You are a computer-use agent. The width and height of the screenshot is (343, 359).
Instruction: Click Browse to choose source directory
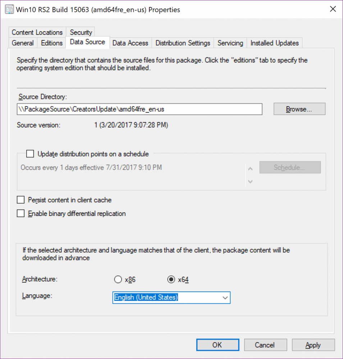(x=299, y=109)
